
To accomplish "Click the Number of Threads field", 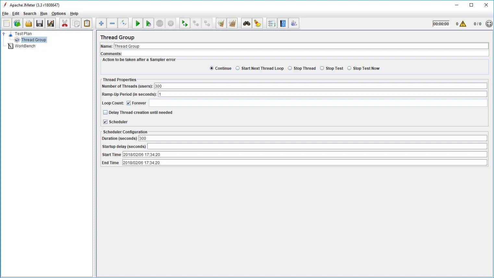I will click(x=320, y=86).
